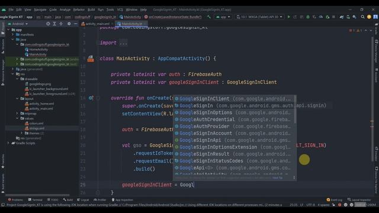Open Search Everywhere magnifier icon
The width and height of the screenshot is (379, 213).
click(362, 17)
